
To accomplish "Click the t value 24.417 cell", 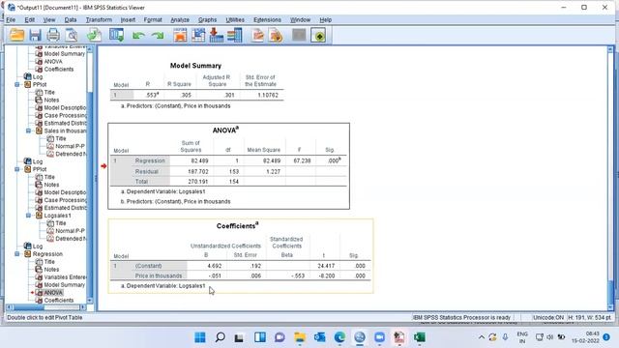I will (326, 266).
